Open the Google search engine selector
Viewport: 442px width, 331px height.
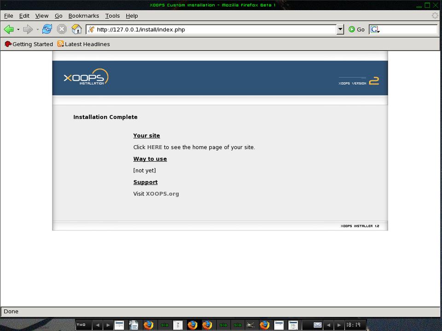[375, 29]
